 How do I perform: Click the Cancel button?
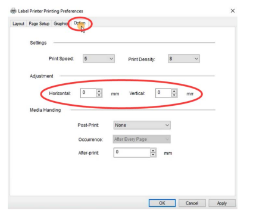(192, 203)
